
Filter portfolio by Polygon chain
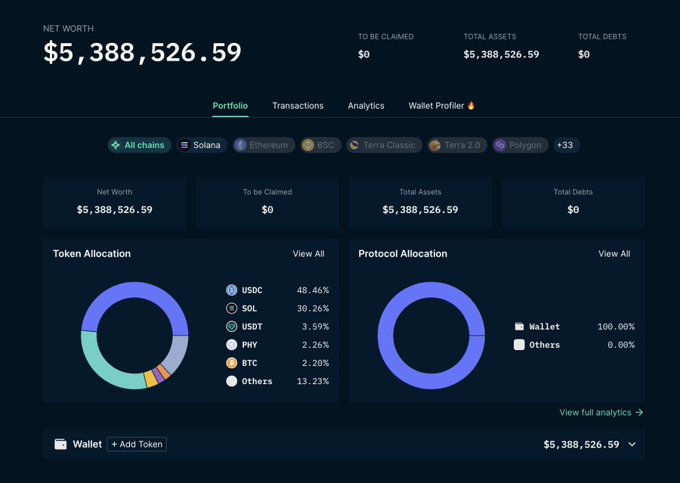click(x=520, y=145)
